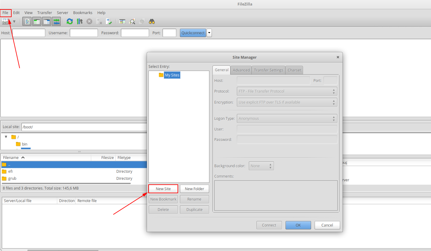Click the Cancel current operation icon
Viewport: 431px width, 251px height.
(89, 21)
